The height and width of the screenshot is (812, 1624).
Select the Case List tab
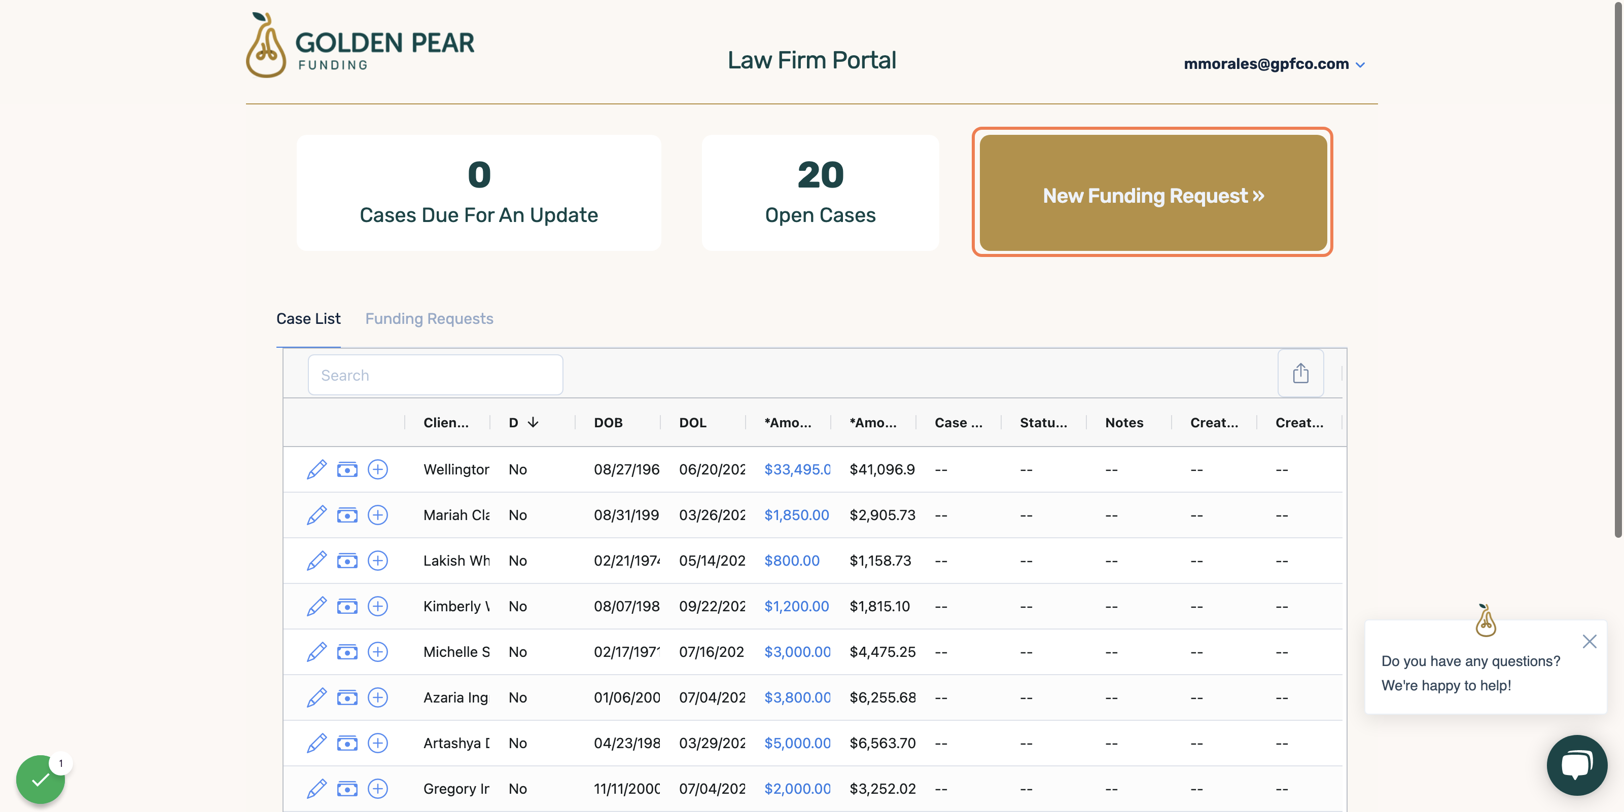(x=308, y=319)
